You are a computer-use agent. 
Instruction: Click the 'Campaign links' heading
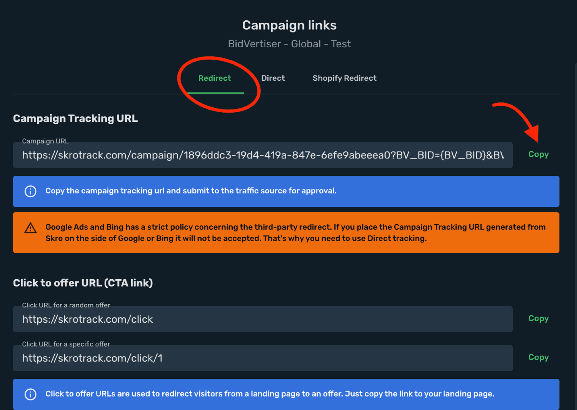pos(289,25)
